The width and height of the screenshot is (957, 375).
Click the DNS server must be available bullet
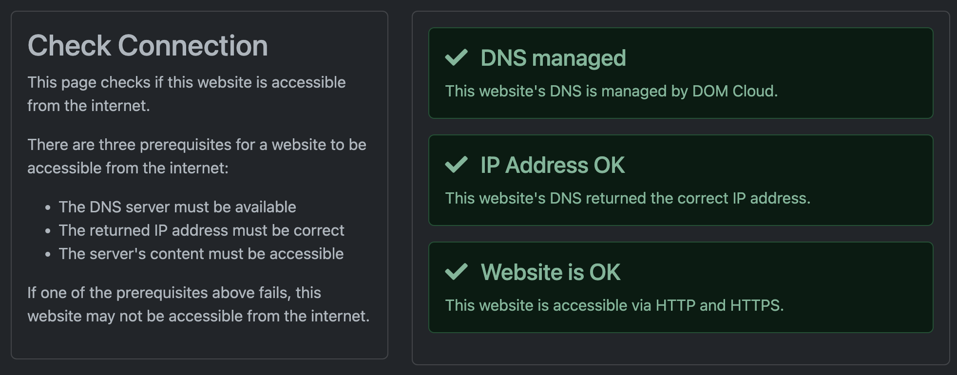coord(177,207)
